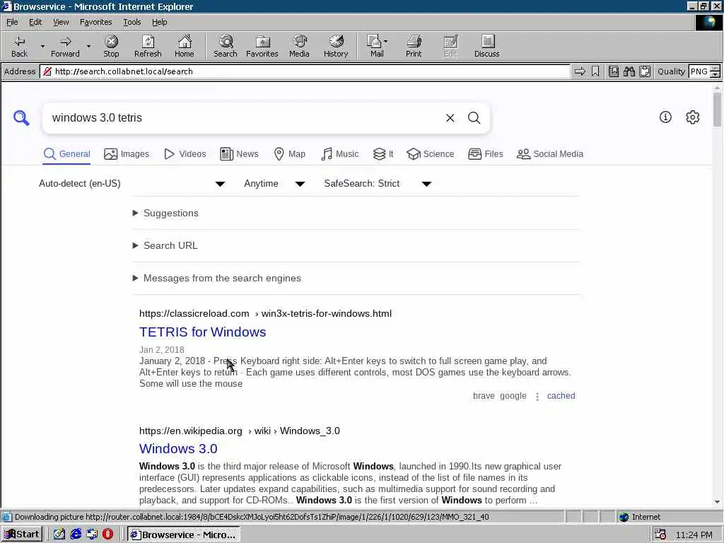Launch Opera from quick launch

(107, 535)
